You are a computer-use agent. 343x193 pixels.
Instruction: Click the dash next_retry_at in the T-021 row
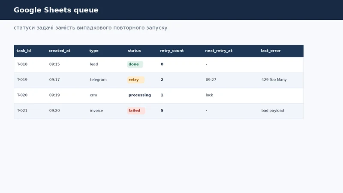[206, 111]
